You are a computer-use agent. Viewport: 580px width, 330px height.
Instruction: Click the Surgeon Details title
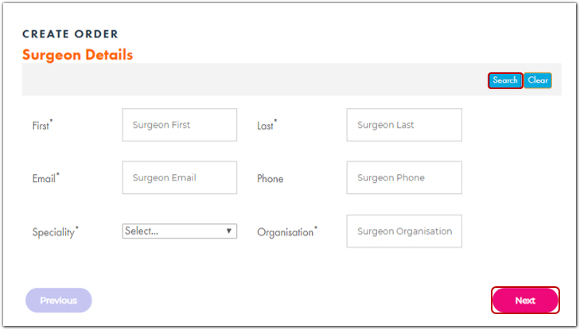[77, 55]
